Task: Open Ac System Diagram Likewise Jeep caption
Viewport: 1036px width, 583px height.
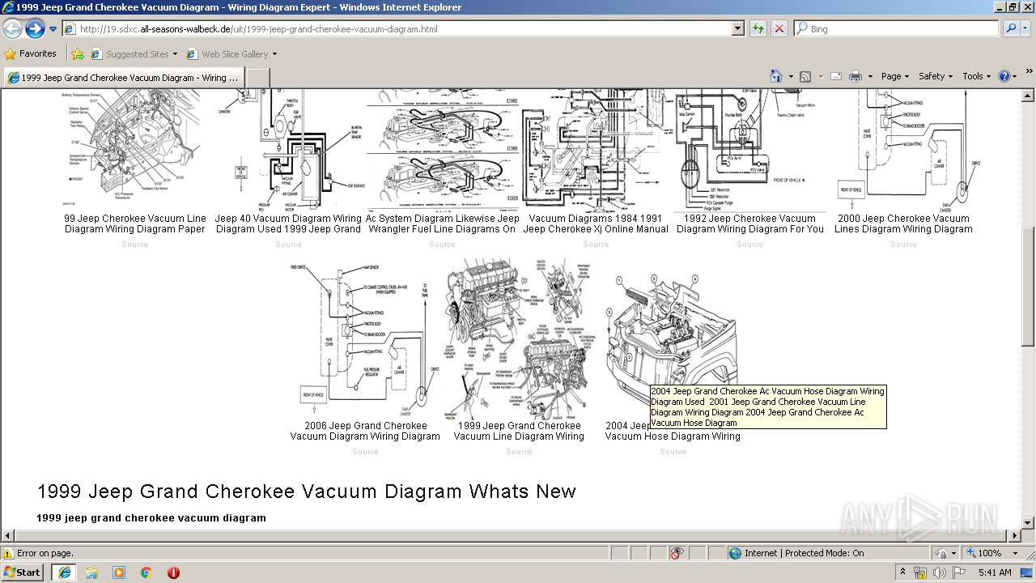Action: [442, 223]
